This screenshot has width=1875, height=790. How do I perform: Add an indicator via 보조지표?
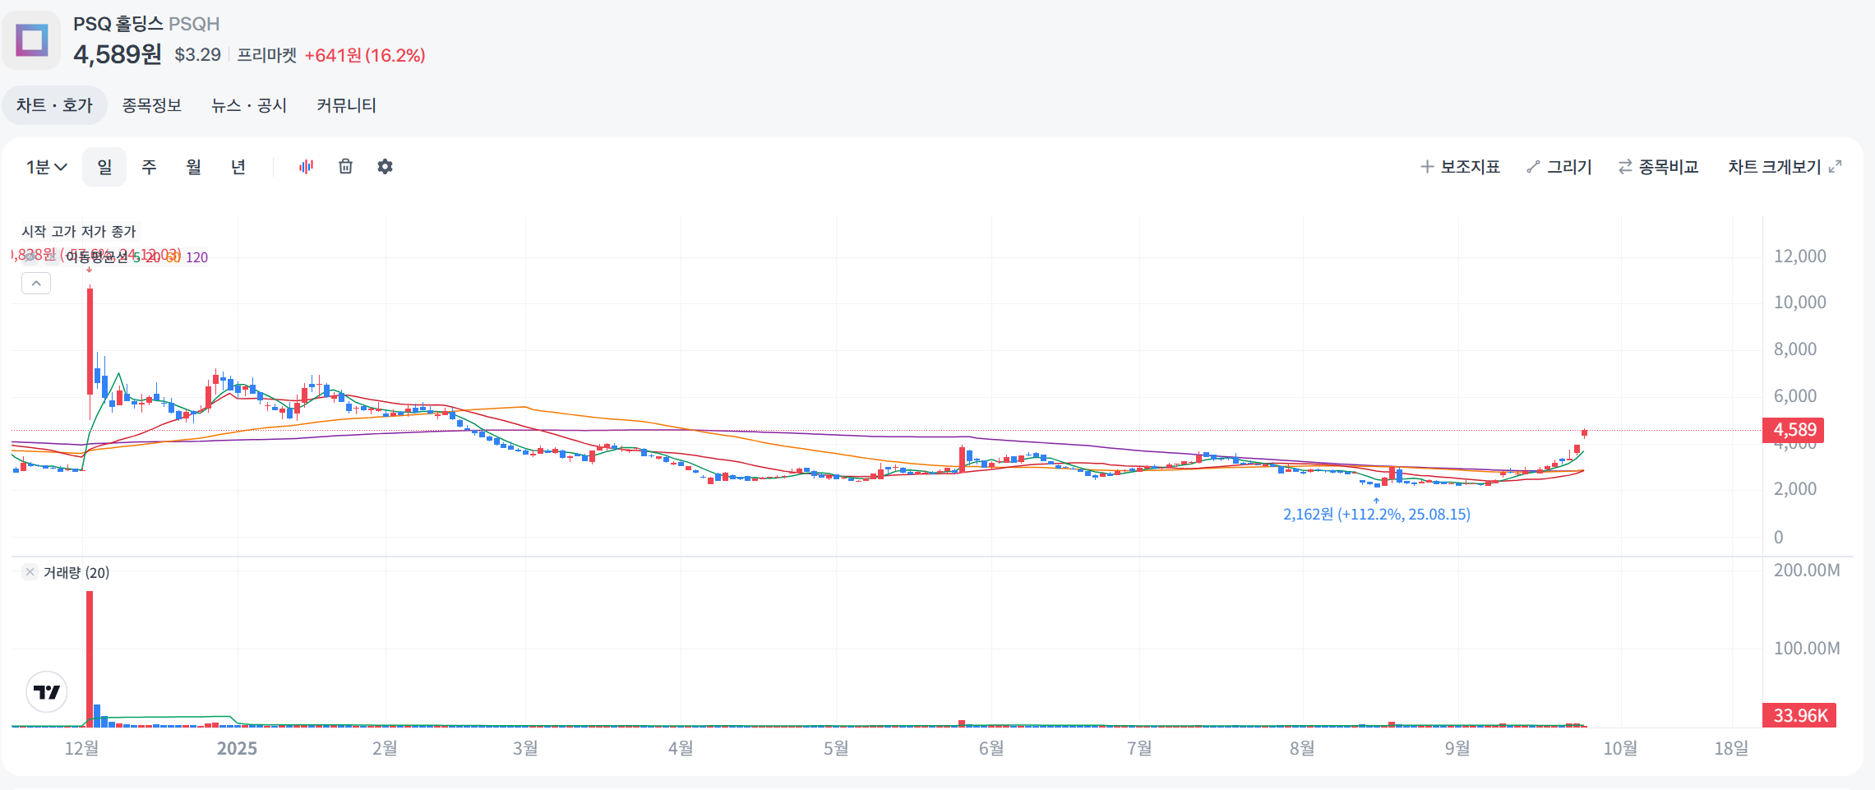[x=1460, y=167]
